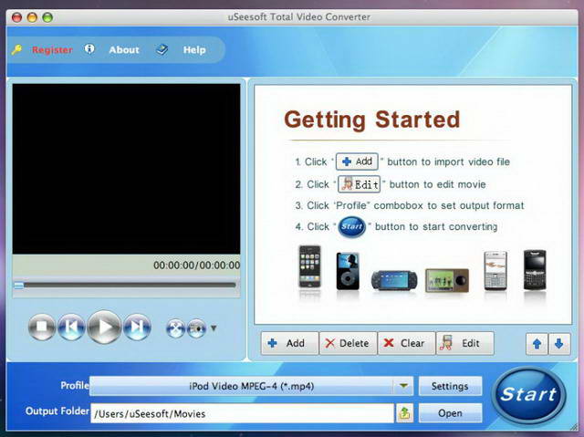Click the white mobile phone thumbnail
The image size is (584, 437).
pyautogui.click(x=495, y=271)
